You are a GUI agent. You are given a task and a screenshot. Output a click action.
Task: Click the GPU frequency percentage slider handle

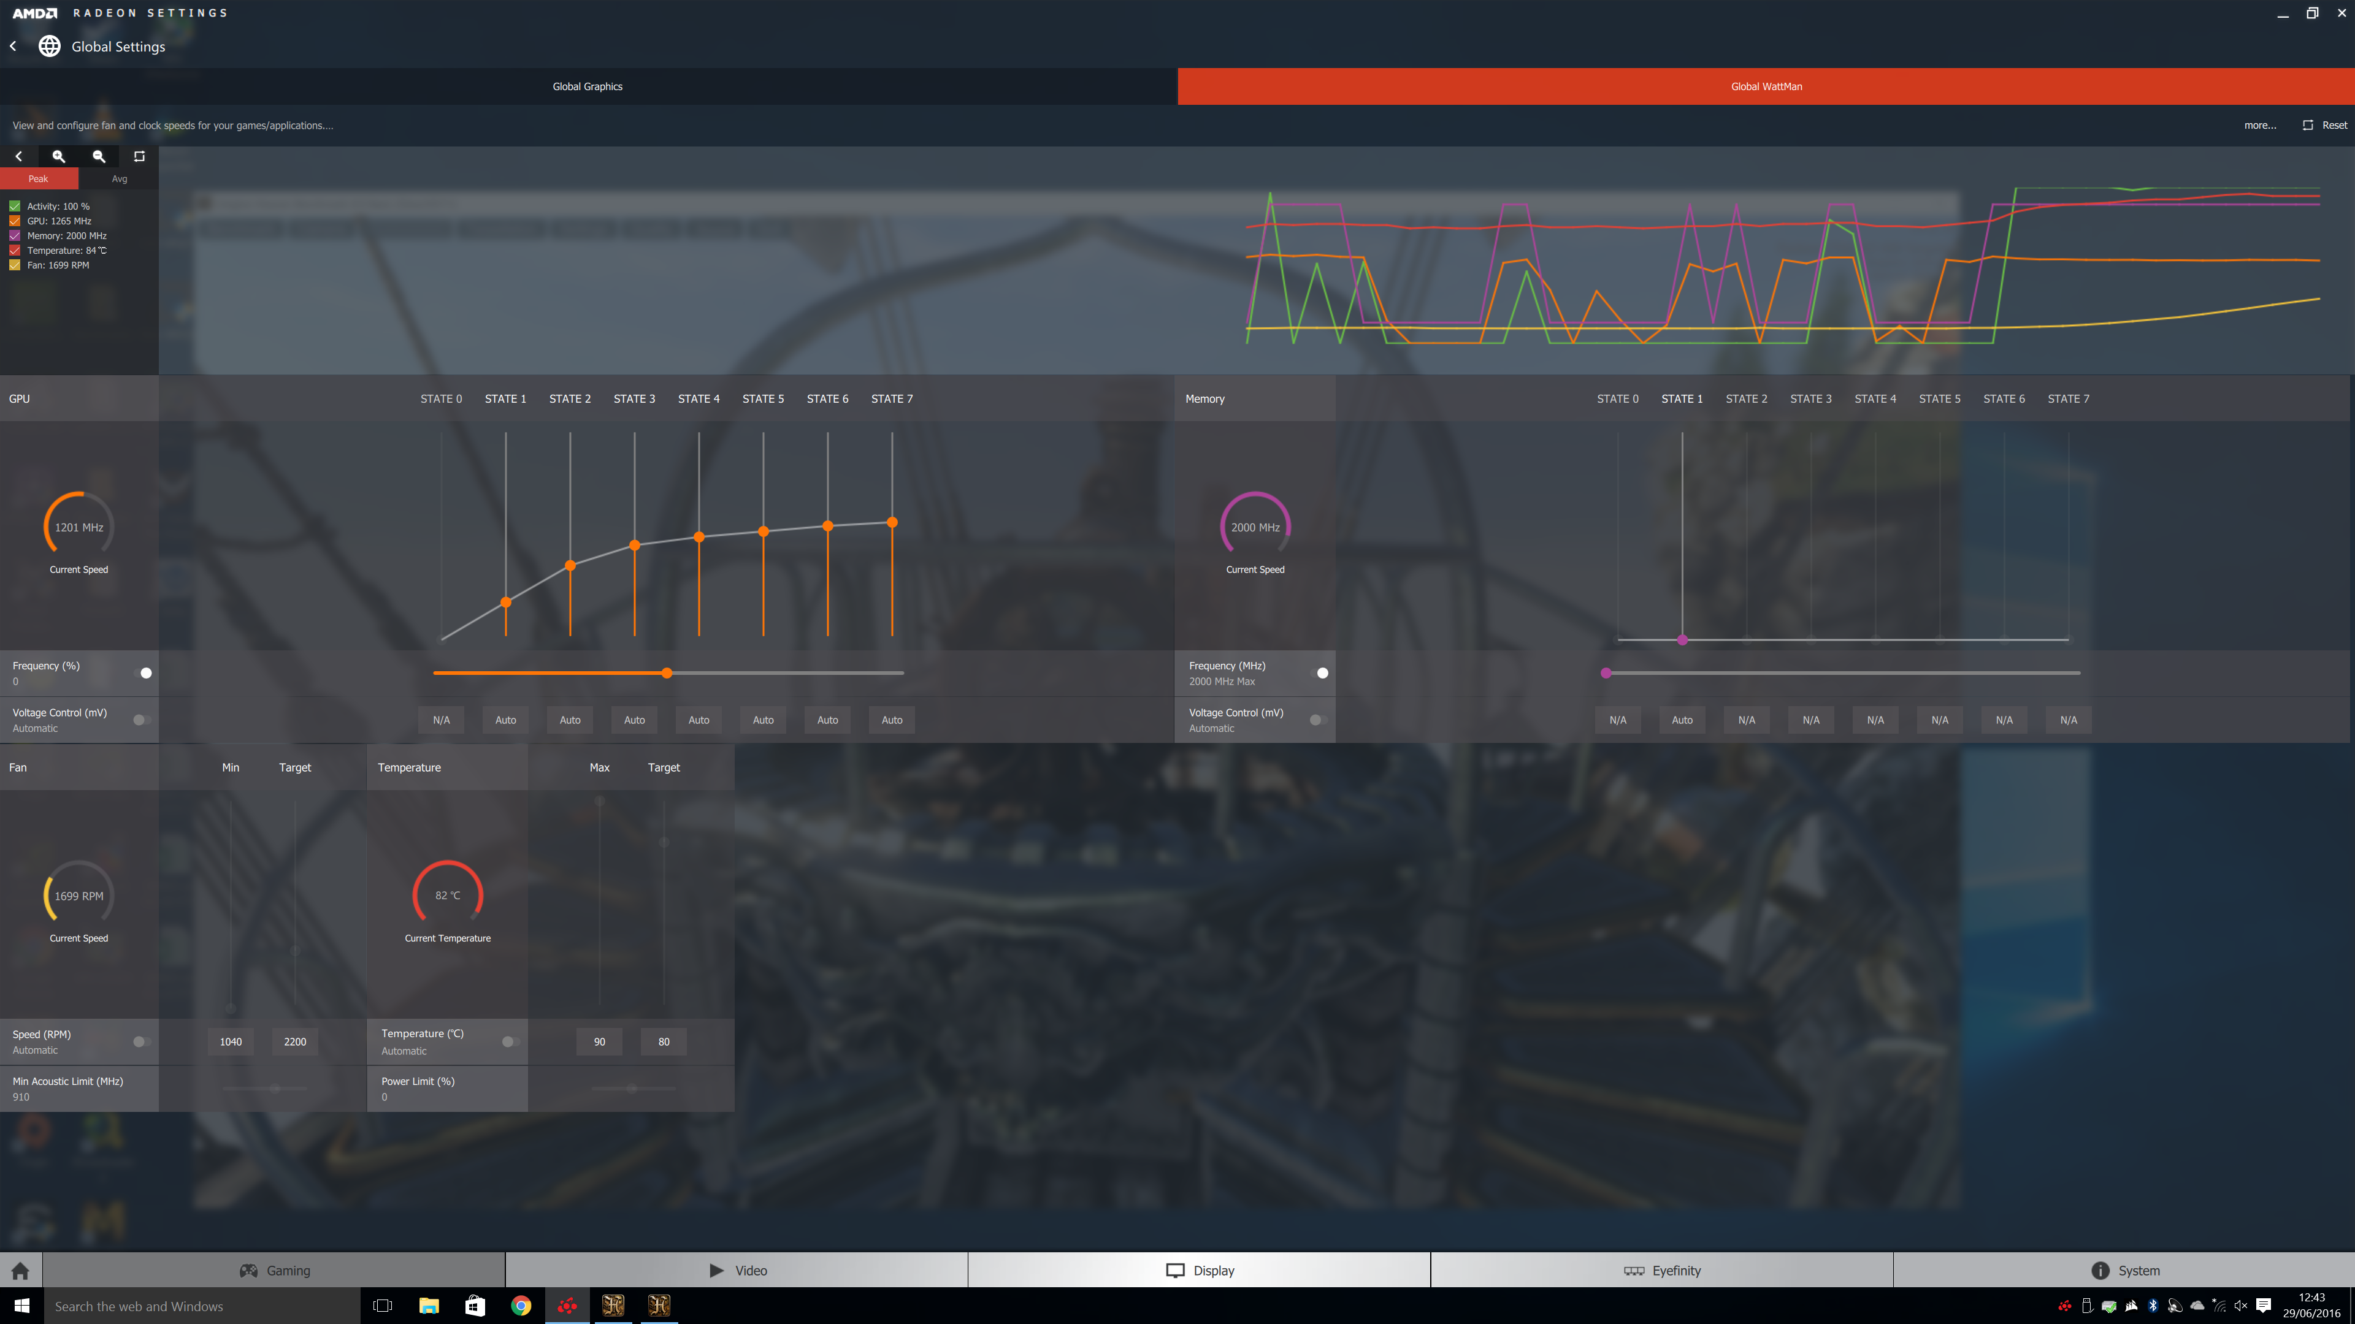coord(667,674)
